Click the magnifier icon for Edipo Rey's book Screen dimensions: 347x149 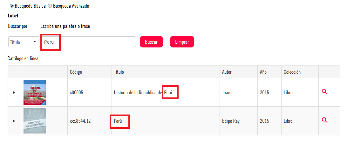pyautogui.click(x=324, y=120)
